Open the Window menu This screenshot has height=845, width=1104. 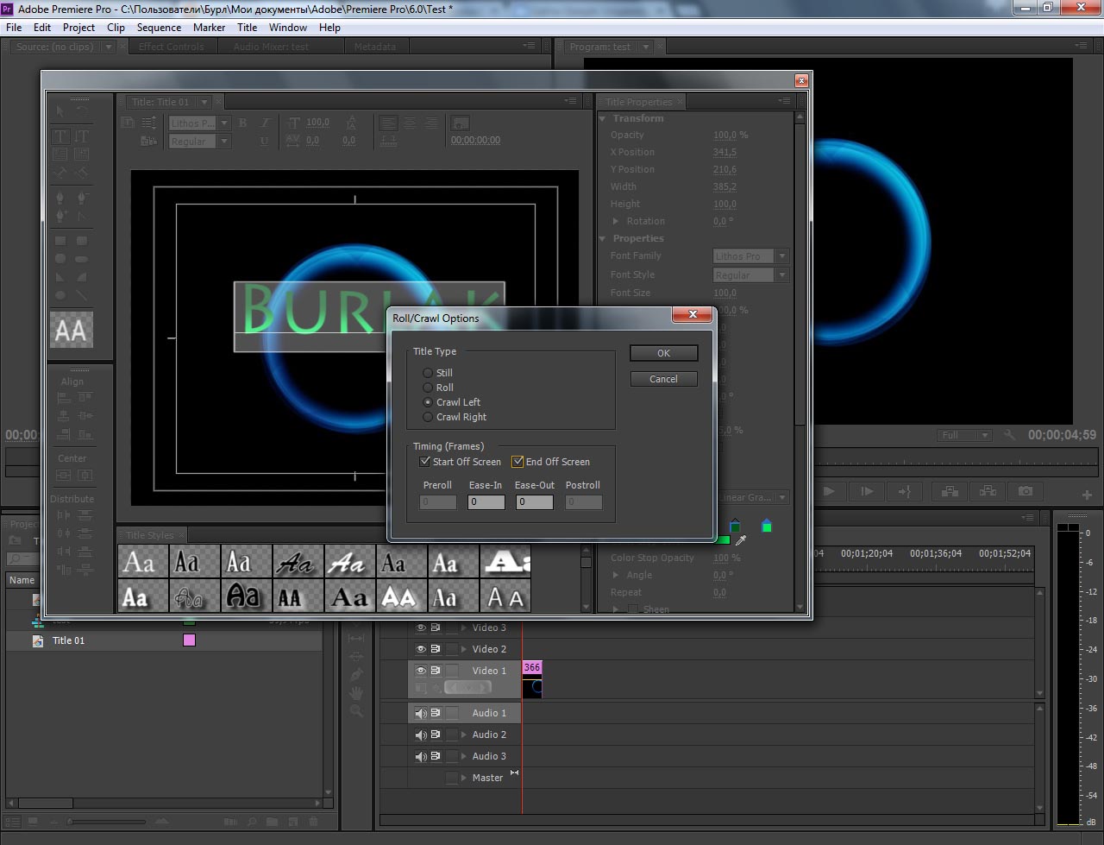(x=288, y=28)
